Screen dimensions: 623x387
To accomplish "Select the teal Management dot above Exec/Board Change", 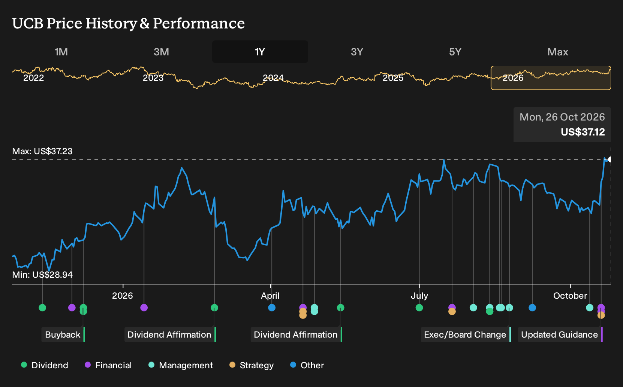I will 509,308.
